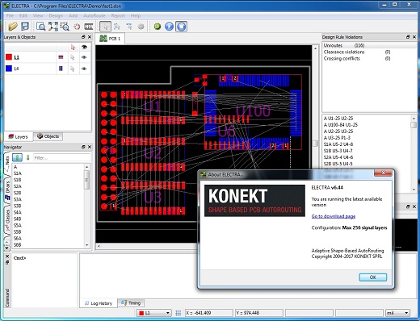Open the View menu
The height and width of the screenshot is (321, 420).
tap(38, 15)
